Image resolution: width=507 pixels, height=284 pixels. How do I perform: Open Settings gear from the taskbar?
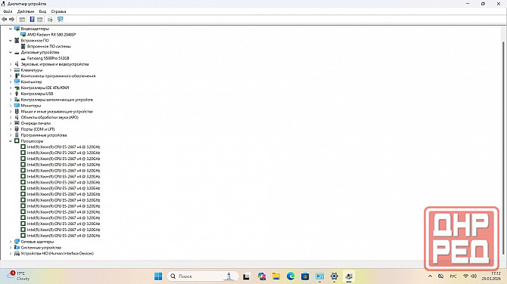334,276
